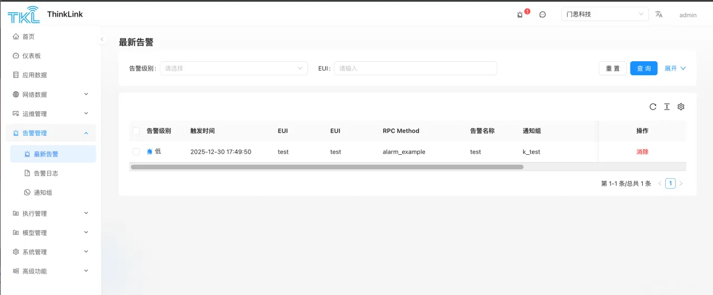Image resolution: width=713 pixels, height=295 pixels.
Task: Expand the 运维管理 menu chevron
Action: [86, 113]
